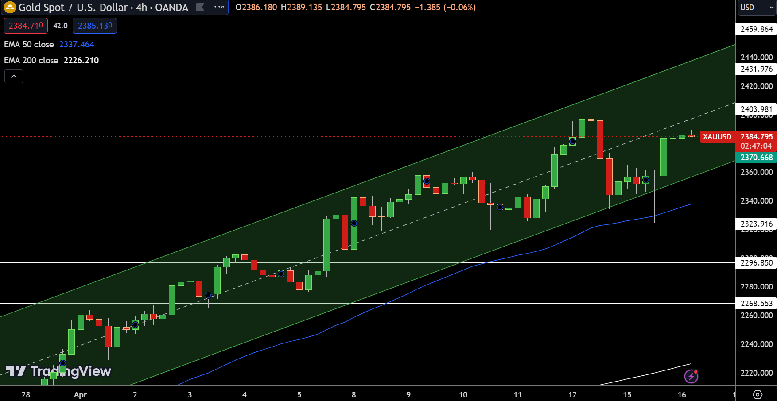
Task: Click the 2403.981 price level label
Action: pos(756,109)
